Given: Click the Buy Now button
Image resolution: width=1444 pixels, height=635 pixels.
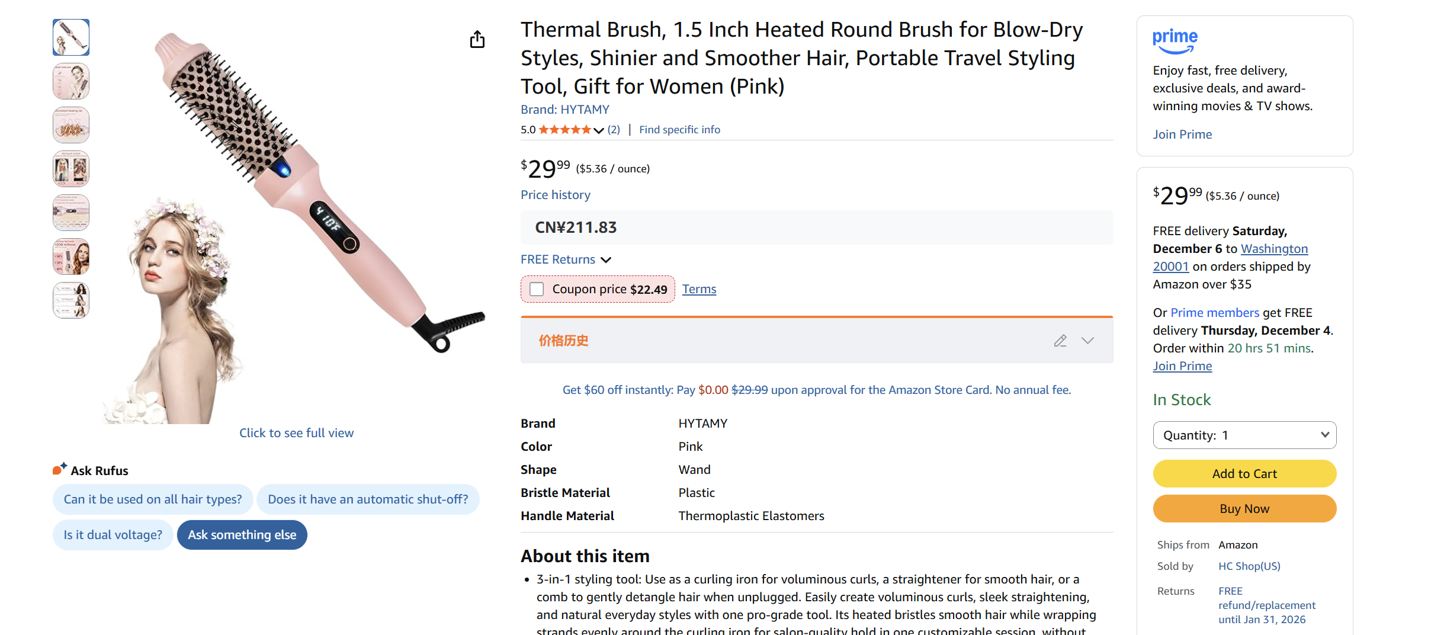Looking at the screenshot, I should point(1244,508).
